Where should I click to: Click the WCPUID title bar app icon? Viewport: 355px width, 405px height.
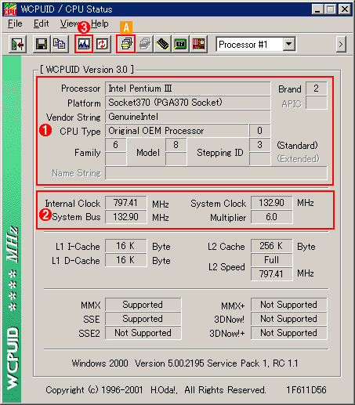pos(10,9)
